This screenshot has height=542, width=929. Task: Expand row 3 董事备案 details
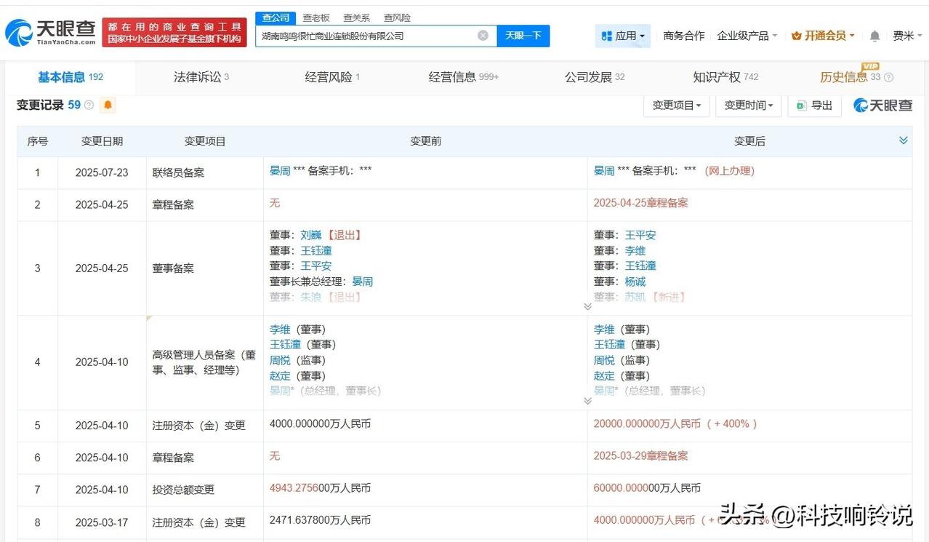(x=587, y=306)
